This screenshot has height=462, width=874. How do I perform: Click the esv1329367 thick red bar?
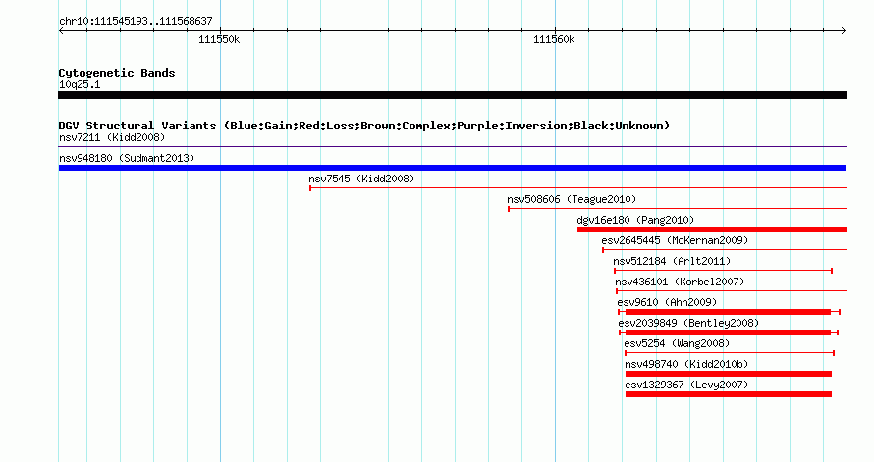(x=729, y=394)
